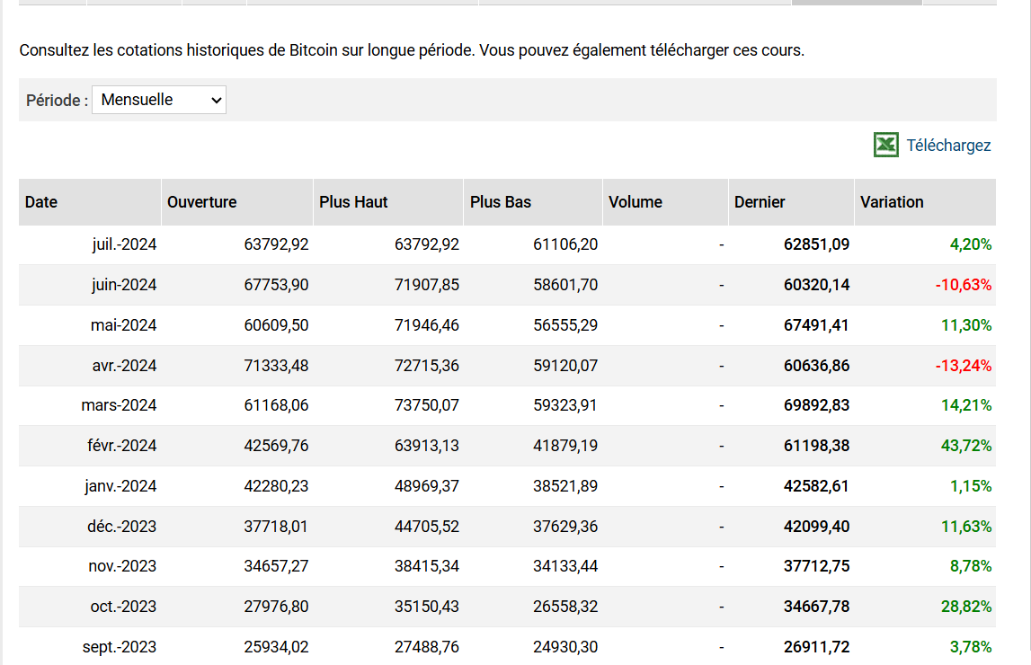Open the Période dropdown set to Mensuelle
The width and height of the screenshot is (1031, 665).
(x=159, y=100)
